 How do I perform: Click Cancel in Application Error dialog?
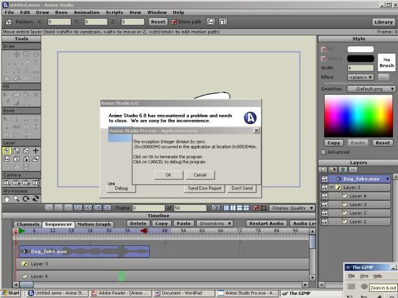(x=200, y=175)
